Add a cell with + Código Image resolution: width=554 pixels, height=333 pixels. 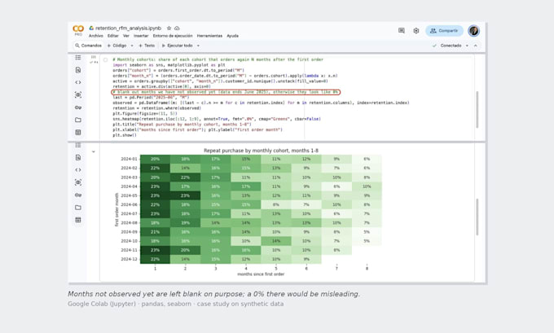tap(117, 46)
